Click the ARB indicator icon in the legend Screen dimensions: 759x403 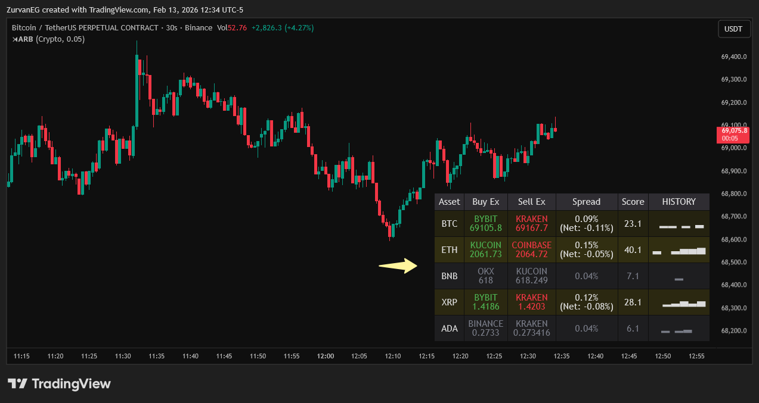[16, 39]
